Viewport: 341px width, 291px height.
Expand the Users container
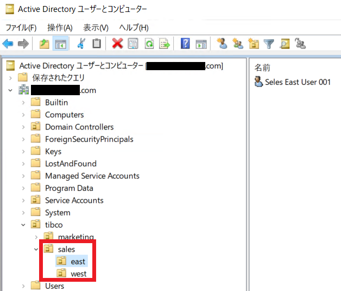23,286
